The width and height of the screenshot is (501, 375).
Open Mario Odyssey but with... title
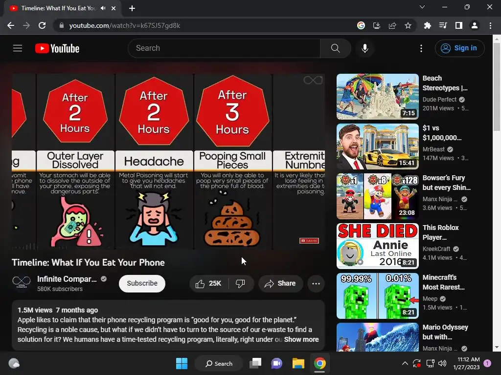tap(445, 332)
